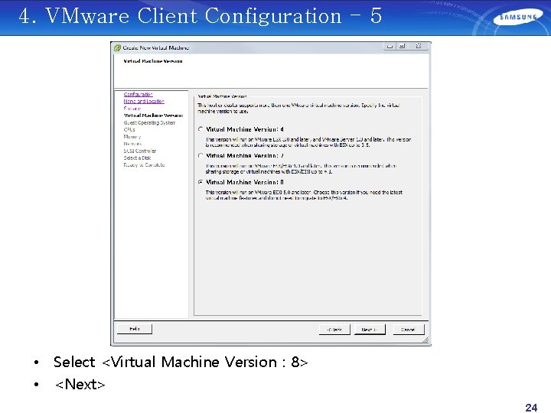The image size is (551, 413).
Task: Click SCSI Controller step in sidebar
Action: click(x=140, y=151)
